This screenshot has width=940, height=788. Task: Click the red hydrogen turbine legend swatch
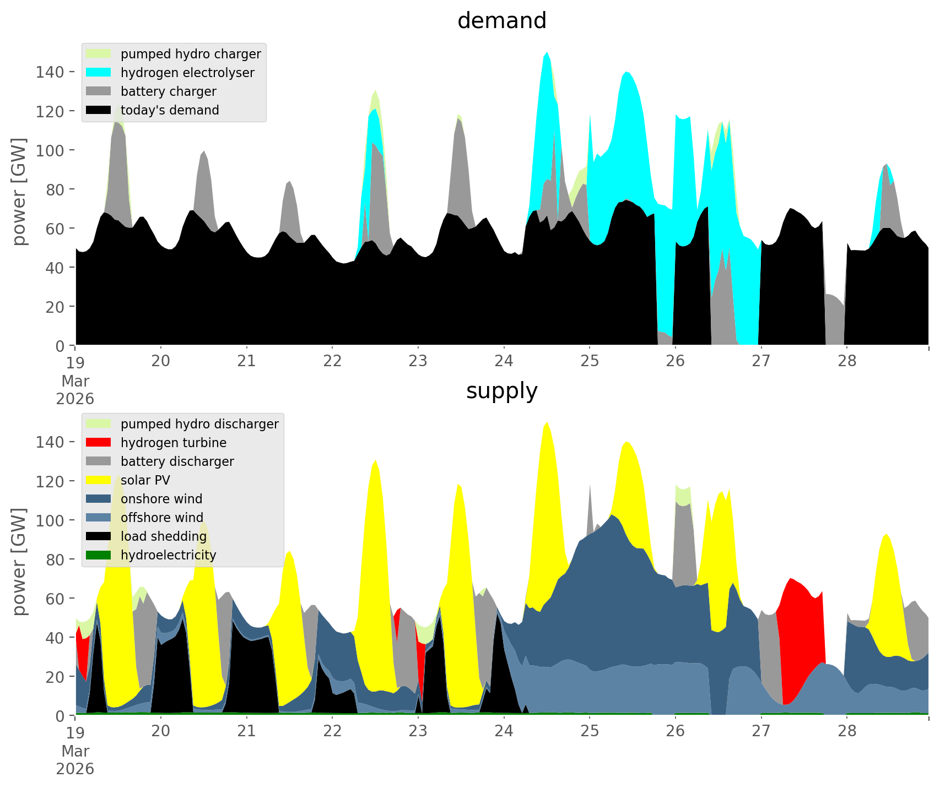pyautogui.click(x=99, y=443)
